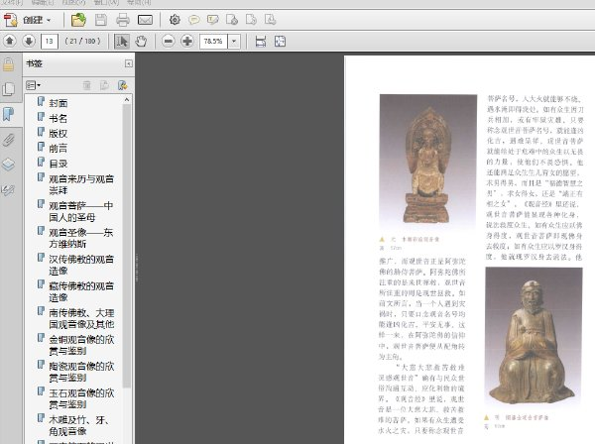Expand the Create button dropdown arrow

click(49, 20)
